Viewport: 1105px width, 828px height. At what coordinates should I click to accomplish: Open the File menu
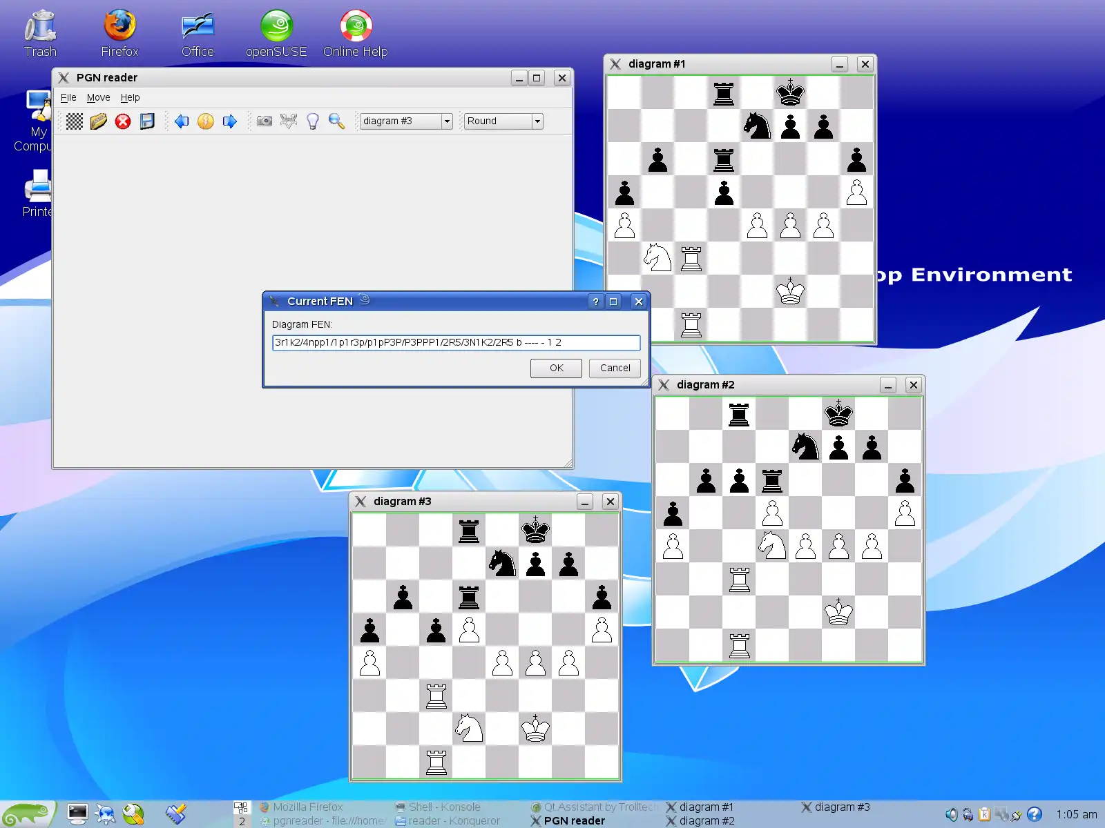tap(68, 98)
